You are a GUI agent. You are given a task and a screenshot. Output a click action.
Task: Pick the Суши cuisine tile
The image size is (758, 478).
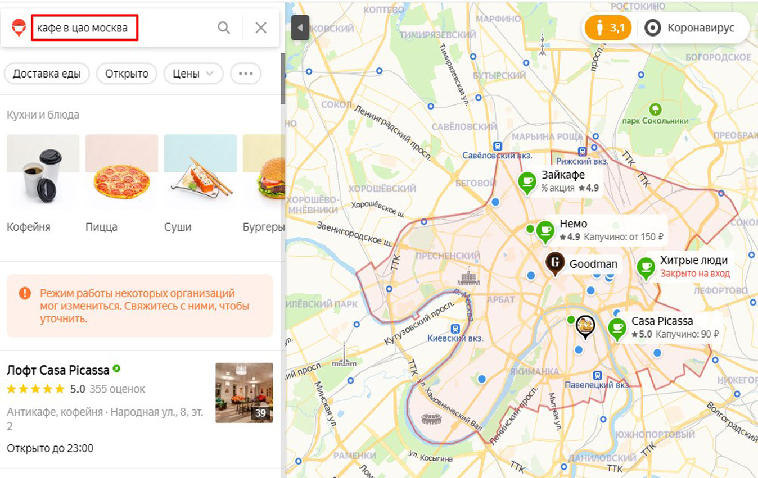[200, 184]
